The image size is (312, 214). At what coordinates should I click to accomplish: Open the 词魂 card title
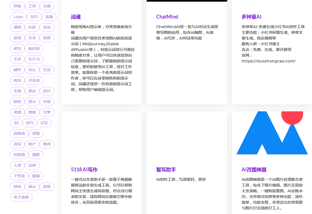pos(76,17)
